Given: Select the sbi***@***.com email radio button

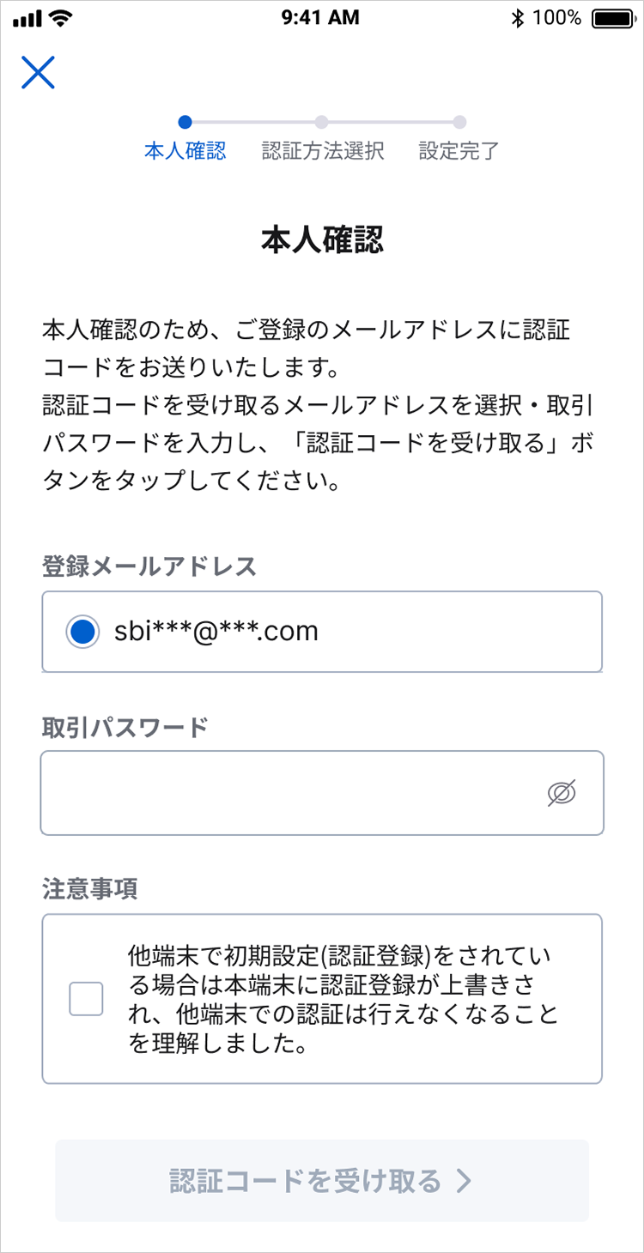Looking at the screenshot, I should tap(82, 633).
